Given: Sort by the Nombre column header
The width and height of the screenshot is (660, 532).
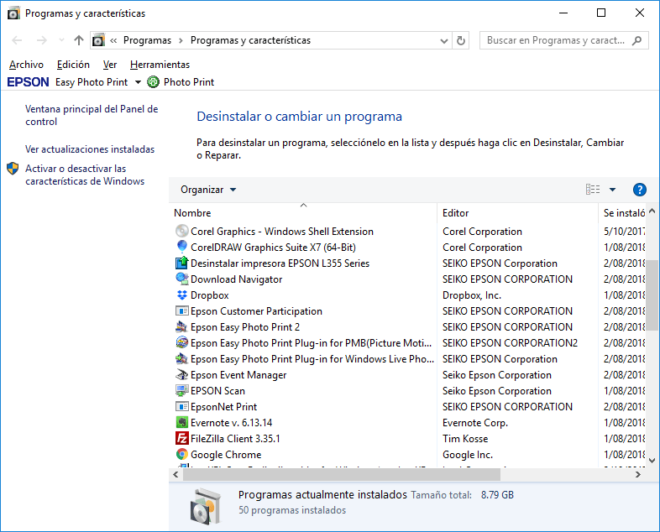Looking at the screenshot, I should pos(303,213).
